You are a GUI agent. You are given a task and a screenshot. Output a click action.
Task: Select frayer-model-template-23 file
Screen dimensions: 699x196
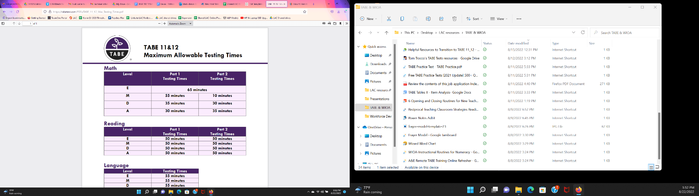[427, 126]
